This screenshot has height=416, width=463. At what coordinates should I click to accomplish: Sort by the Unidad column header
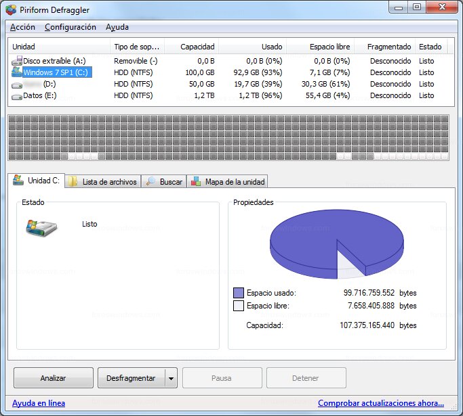60,47
